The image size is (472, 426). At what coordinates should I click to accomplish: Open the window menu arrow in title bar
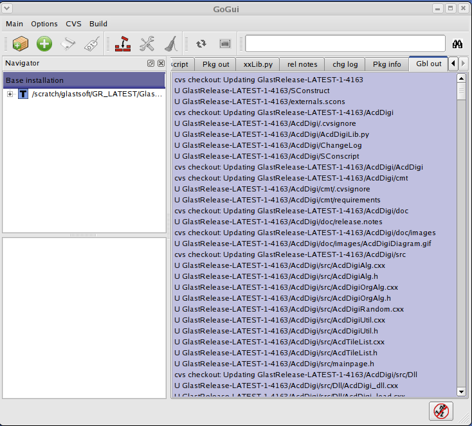pos(7,8)
